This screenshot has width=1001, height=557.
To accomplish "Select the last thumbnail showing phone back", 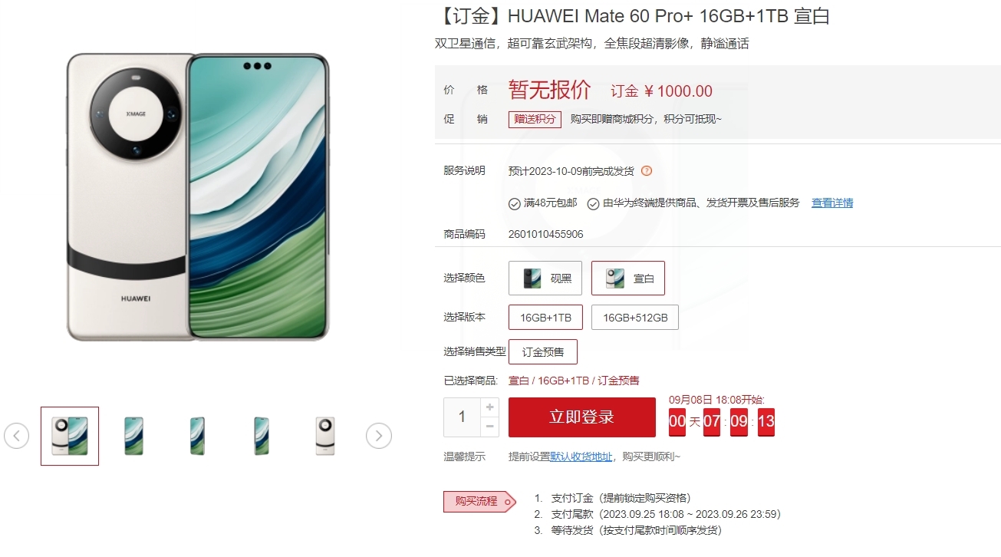I will pos(325,436).
